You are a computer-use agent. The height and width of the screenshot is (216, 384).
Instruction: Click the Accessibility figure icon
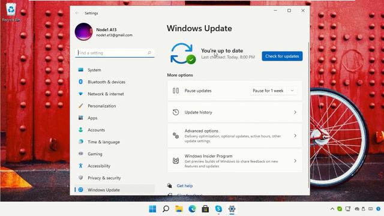click(80, 166)
